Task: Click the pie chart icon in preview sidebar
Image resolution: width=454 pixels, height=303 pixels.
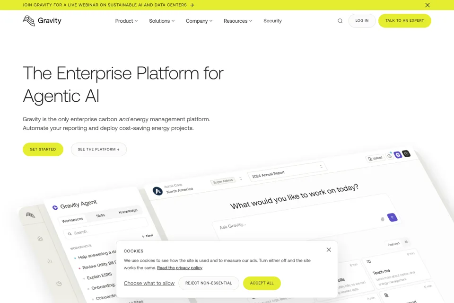Action: point(59,283)
